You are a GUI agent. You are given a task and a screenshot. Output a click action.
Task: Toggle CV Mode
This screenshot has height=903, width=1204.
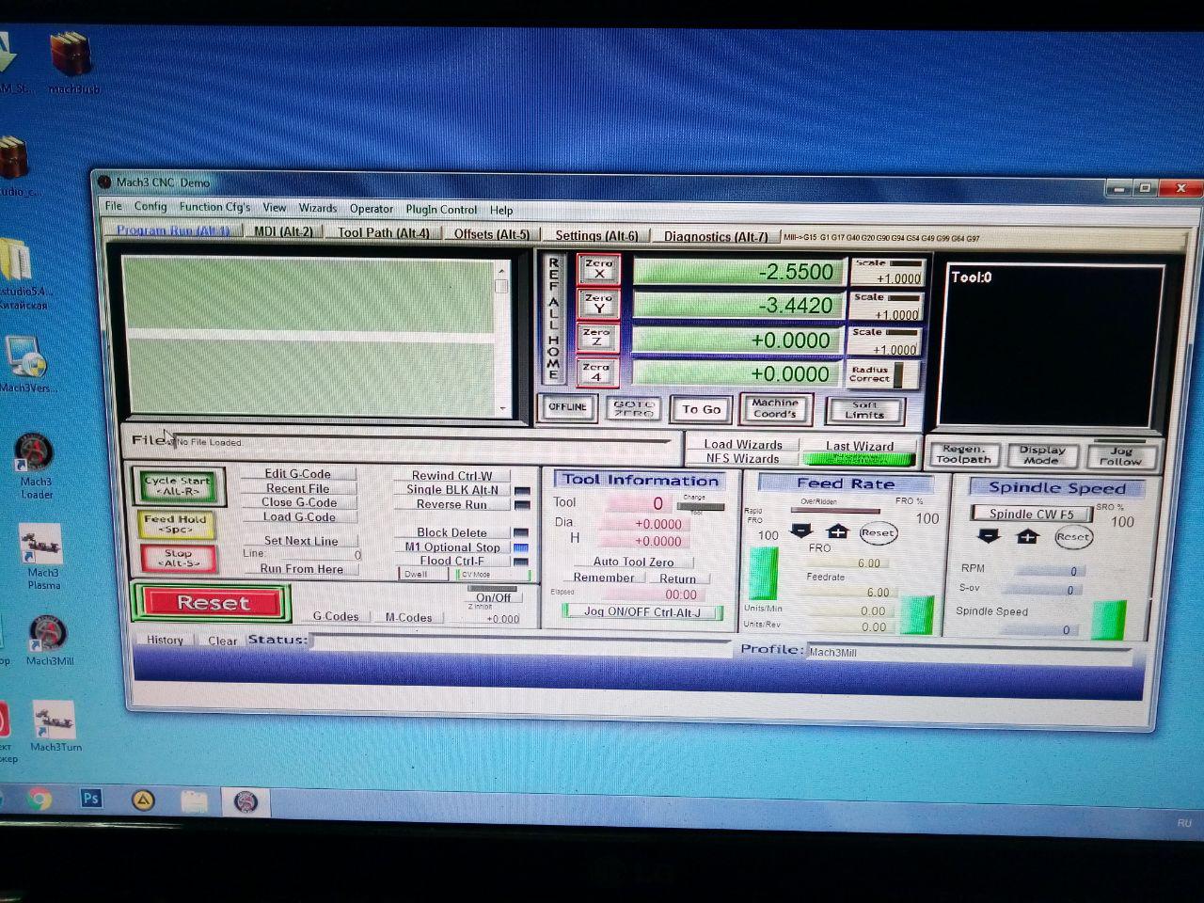click(493, 574)
